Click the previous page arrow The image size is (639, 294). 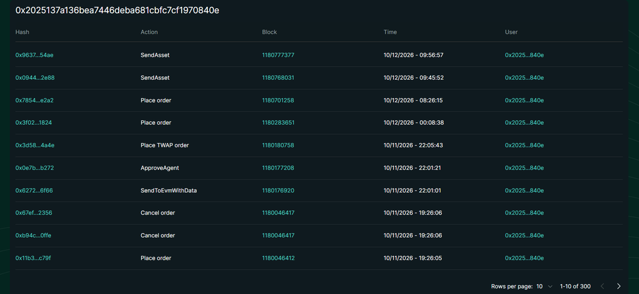click(602, 287)
